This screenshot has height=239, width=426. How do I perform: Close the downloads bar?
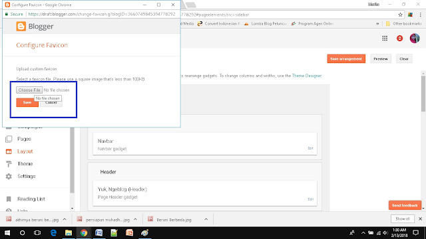(420, 218)
